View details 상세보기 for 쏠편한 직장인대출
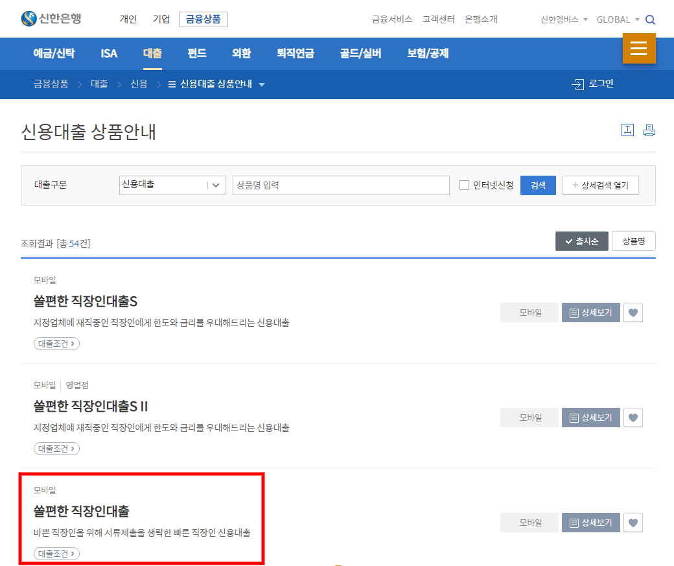The height and width of the screenshot is (566, 674). pos(590,523)
